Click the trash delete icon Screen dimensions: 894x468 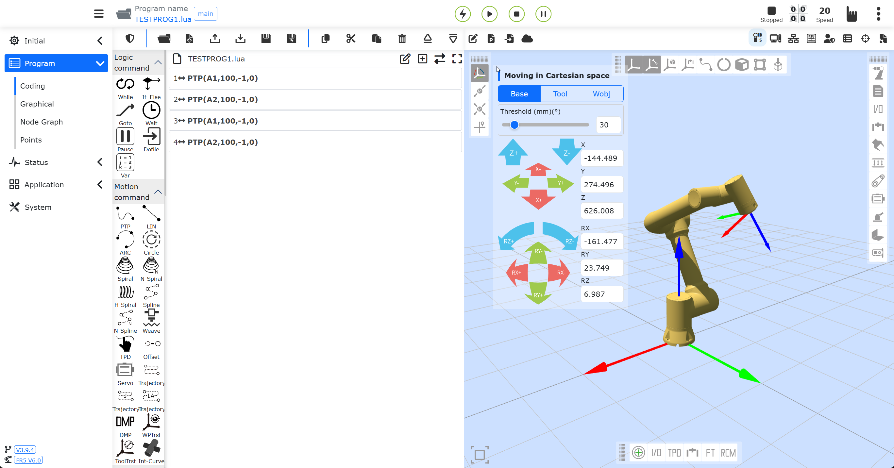402,39
